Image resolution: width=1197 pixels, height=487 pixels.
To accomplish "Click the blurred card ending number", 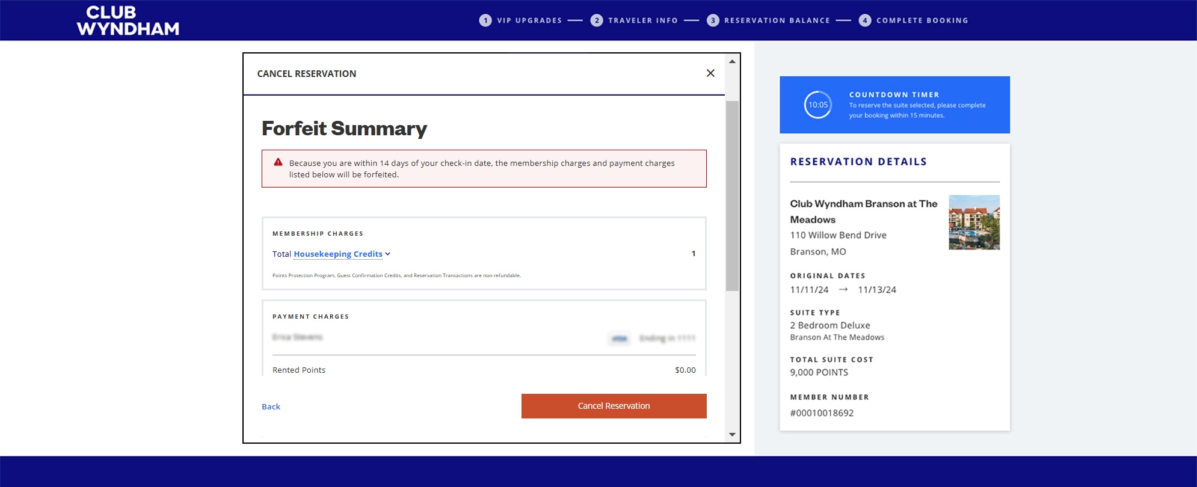I will coord(667,338).
